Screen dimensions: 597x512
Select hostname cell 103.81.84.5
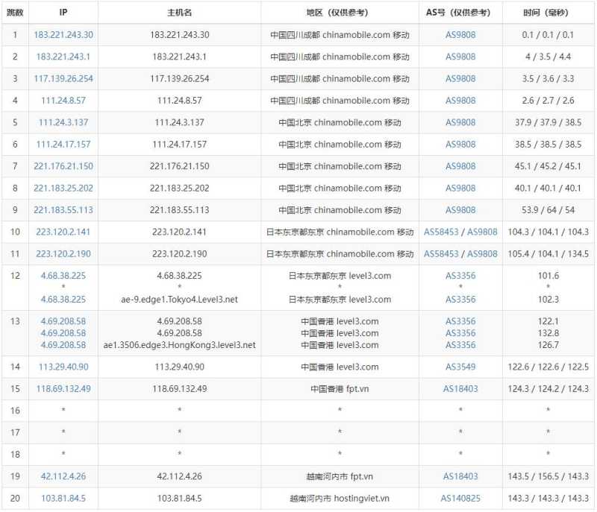179,499
